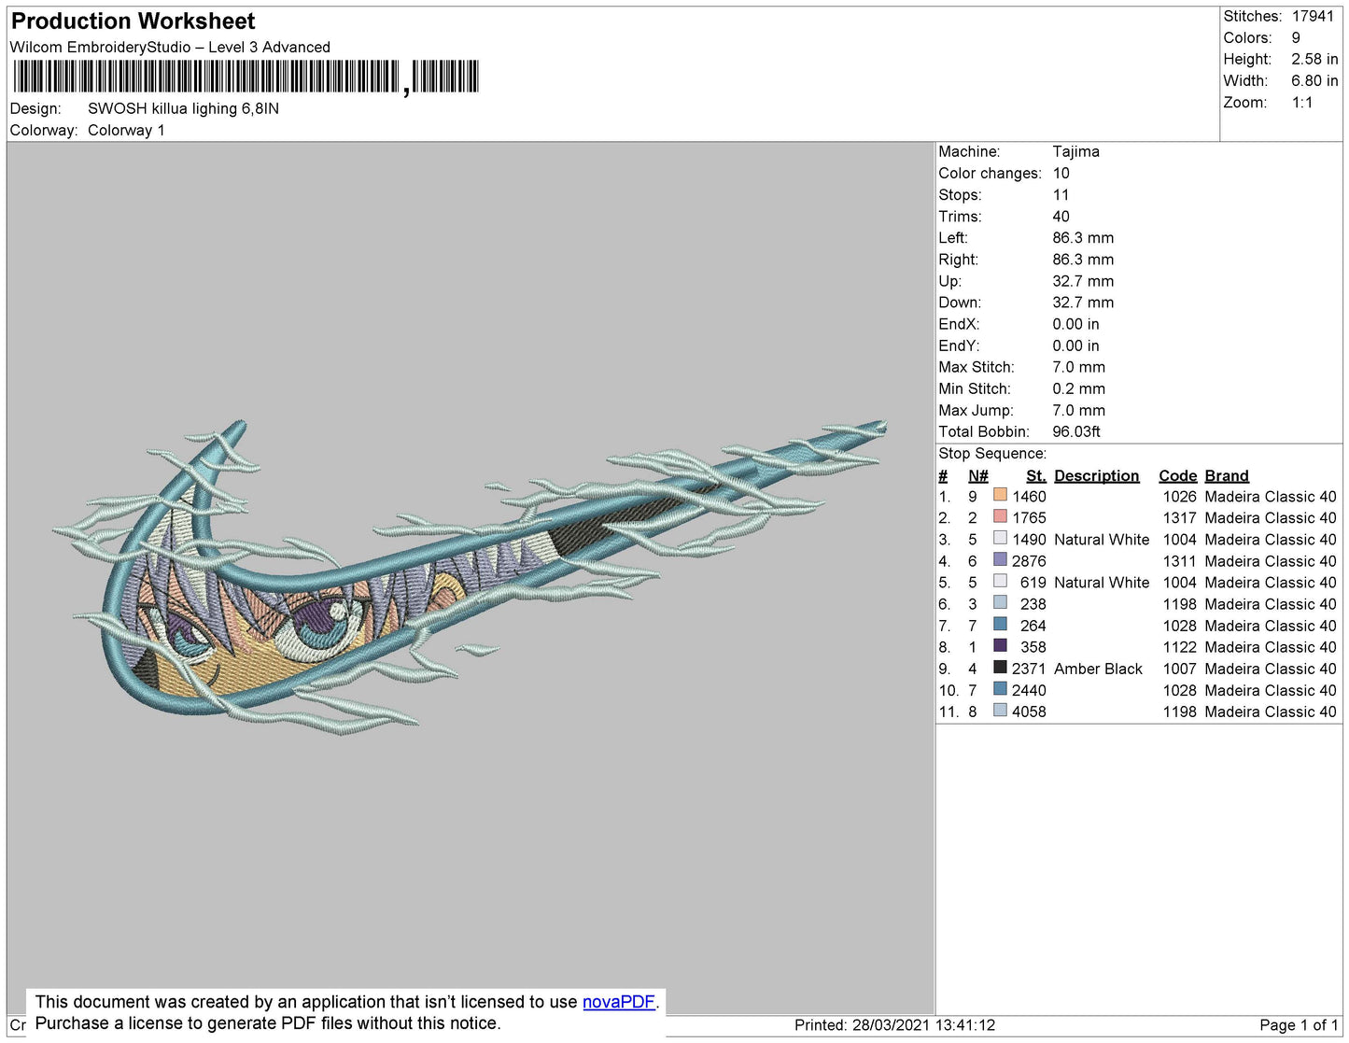1349x1043 pixels.
Task: Click the Stitches count 17941
Action: [1313, 16]
